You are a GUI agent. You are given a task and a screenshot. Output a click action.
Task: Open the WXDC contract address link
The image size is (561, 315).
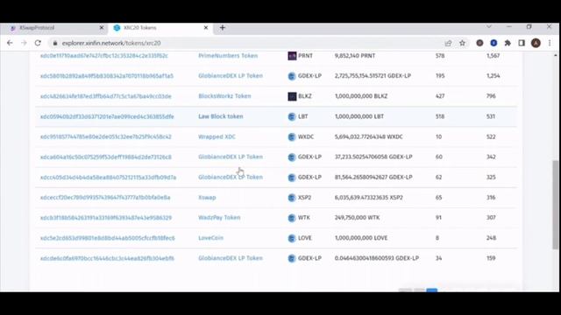106,136
